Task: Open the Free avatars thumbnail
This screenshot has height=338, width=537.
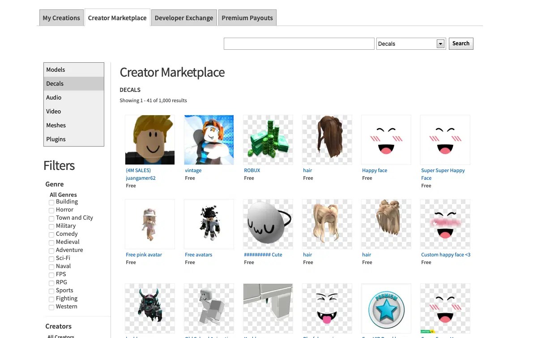Action: click(x=209, y=224)
